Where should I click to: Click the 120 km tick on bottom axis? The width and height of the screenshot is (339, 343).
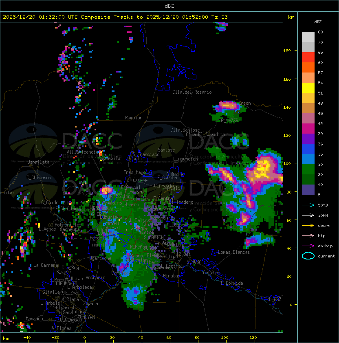pos(253,338)
